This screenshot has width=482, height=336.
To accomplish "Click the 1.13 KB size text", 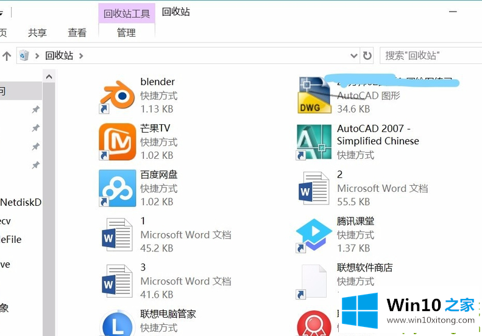I will (157, 109).
